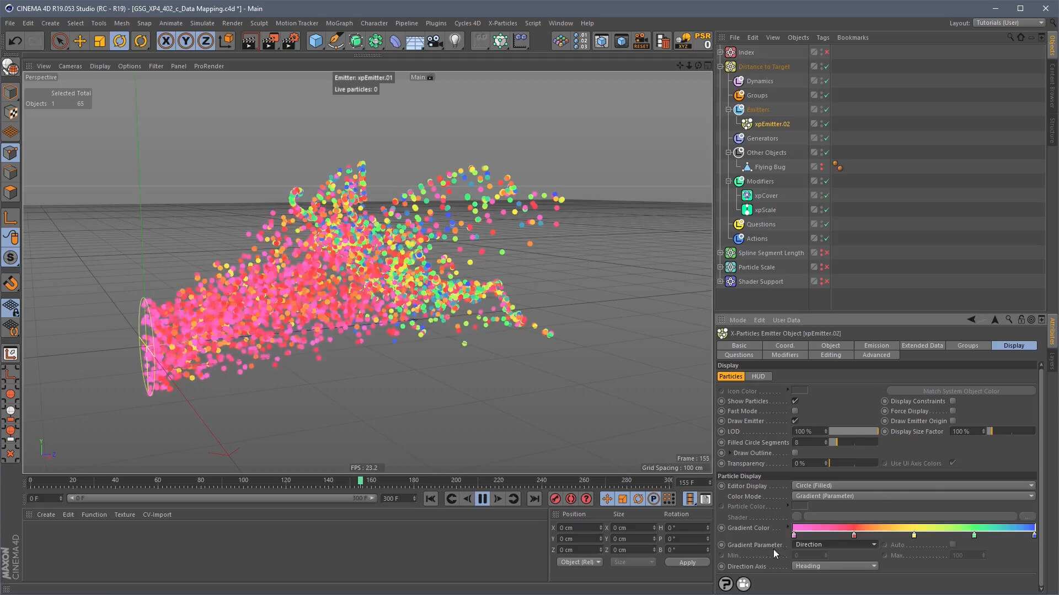Click the Undo arrow icon
1059x595 pixels.
coord(15,41)
